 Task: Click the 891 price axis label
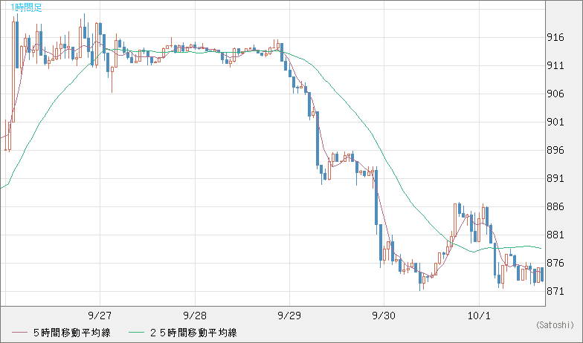[x=554, y=178]
